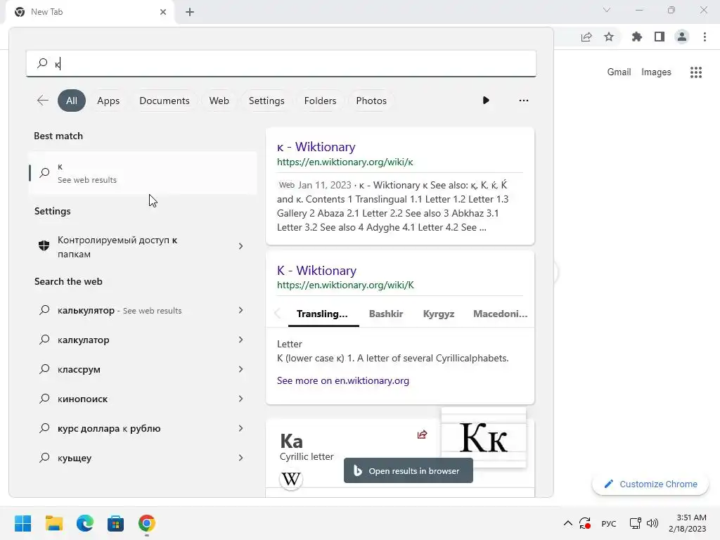720x540 pixels.
Task: Close the New Tab tab
Action: (163, 12)
